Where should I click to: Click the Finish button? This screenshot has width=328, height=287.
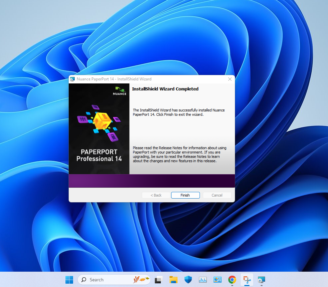click(185, 195)
